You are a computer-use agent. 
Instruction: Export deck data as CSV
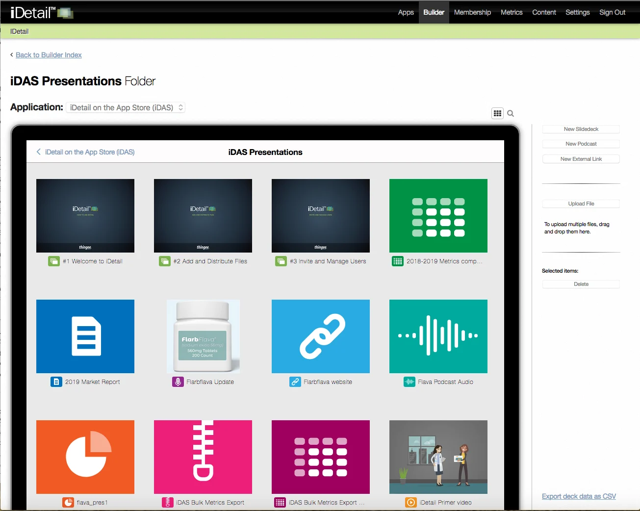[x=579, y=496]
